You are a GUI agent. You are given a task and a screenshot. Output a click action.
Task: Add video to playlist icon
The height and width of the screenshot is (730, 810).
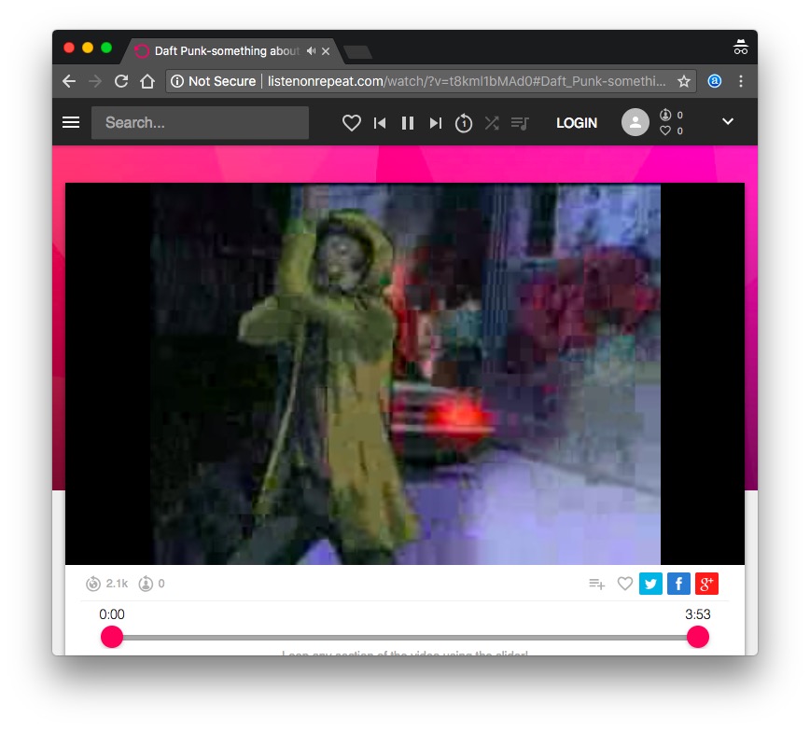pyautogui.click(x=596, y=584)
